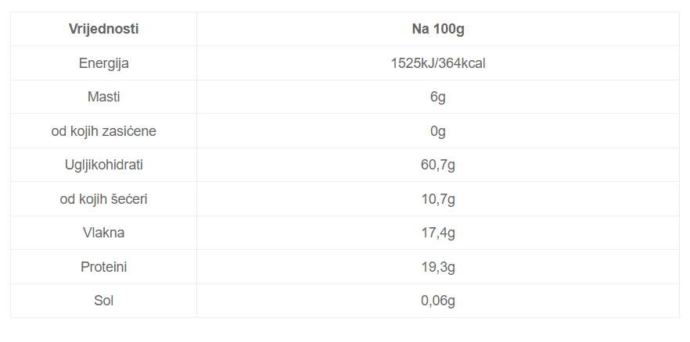The height and width of the screenshot is (342, 690).
Task: Click the 0g saturated fat value
Action: click(438, 131)
